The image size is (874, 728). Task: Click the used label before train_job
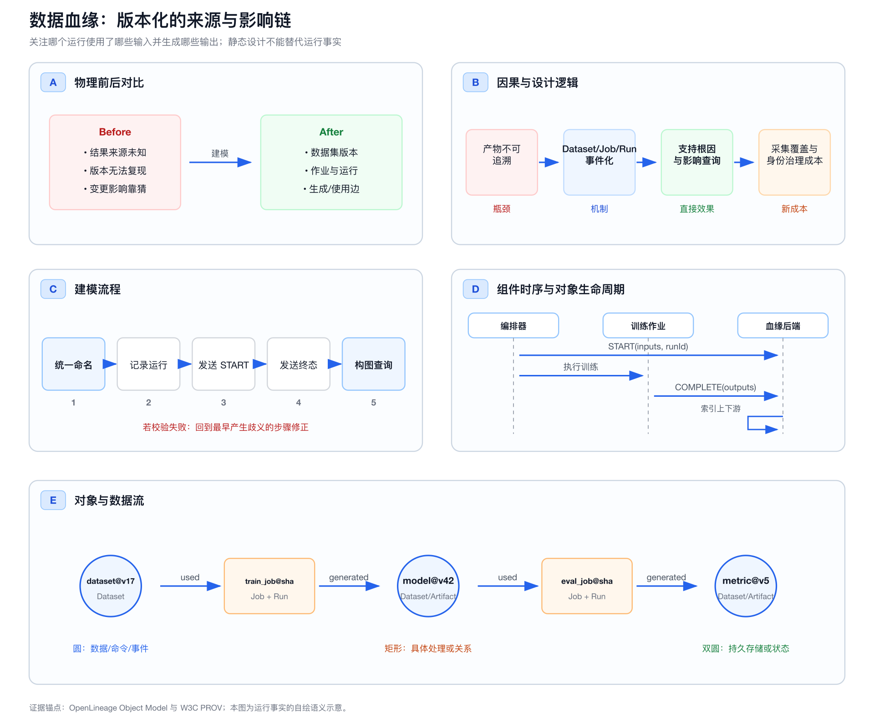click(x=190, y=577)
